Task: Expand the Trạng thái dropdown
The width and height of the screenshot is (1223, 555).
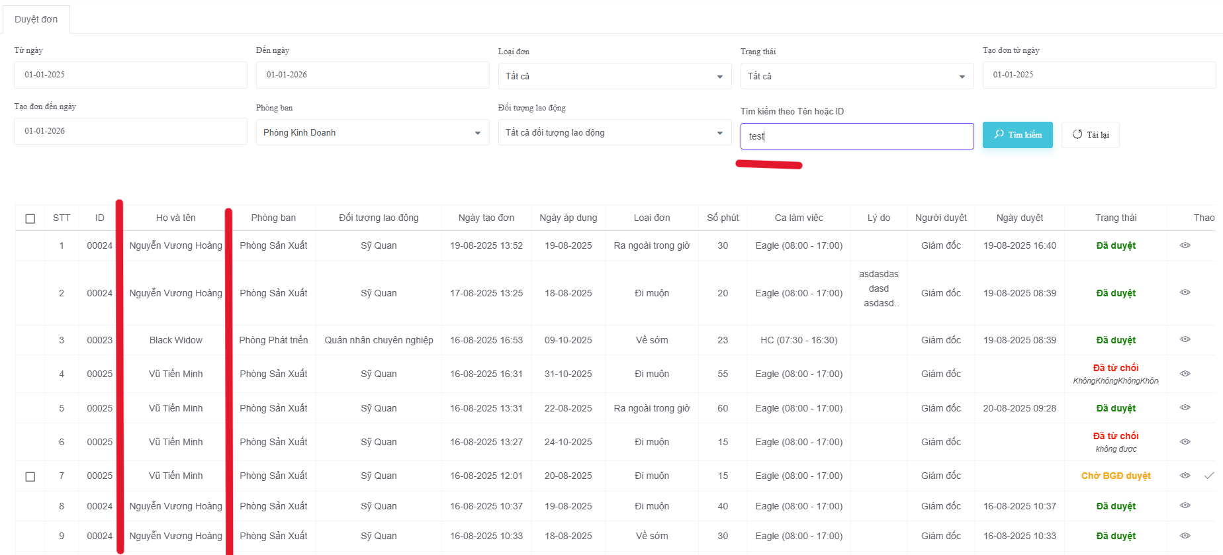Action: [x=856, y=76]
